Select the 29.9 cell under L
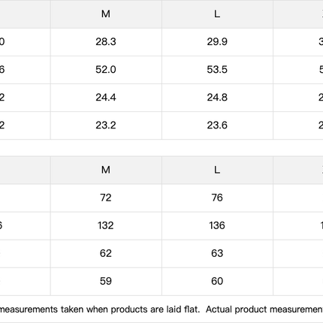The height and width of the screenshot is (323, 323). [x=217, y=42]
